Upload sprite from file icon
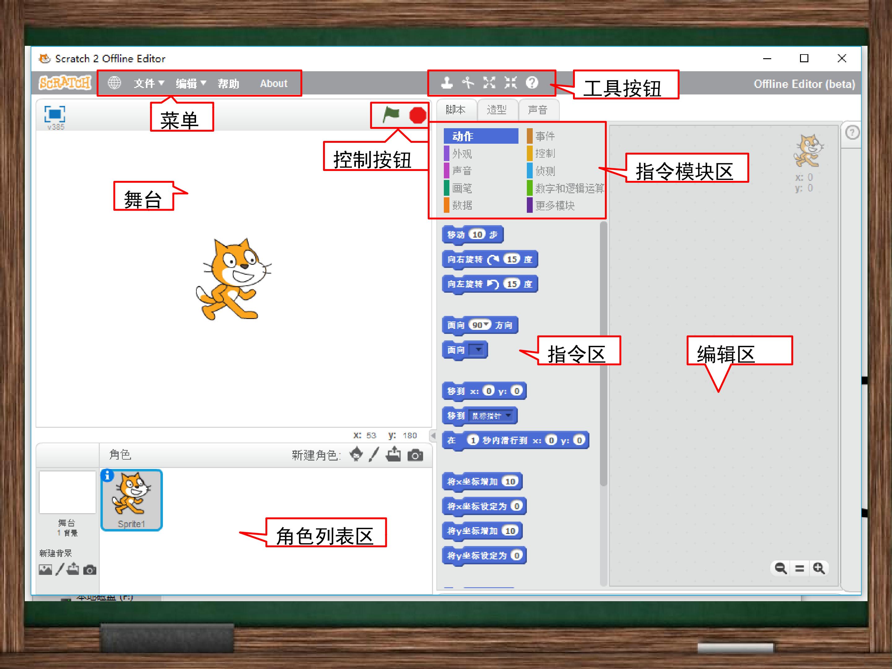This screenshot has width=892, height=669. (x=394, y=454)
